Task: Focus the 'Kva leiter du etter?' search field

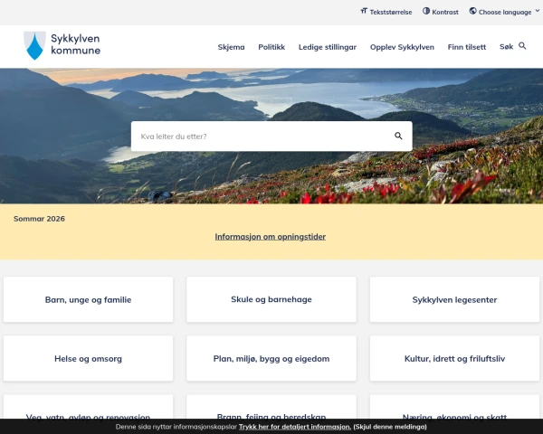Action: (262, 137)
